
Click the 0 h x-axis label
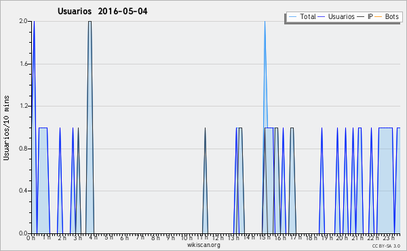point(31,238)
